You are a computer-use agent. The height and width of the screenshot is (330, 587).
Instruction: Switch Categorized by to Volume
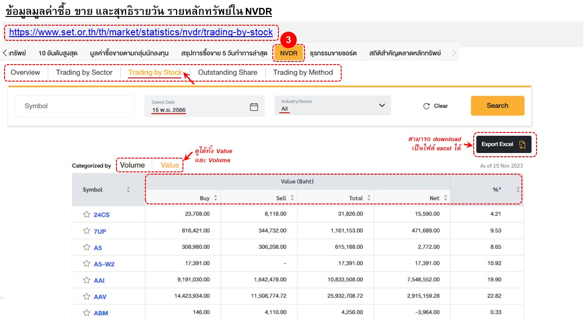coord(133,165)
